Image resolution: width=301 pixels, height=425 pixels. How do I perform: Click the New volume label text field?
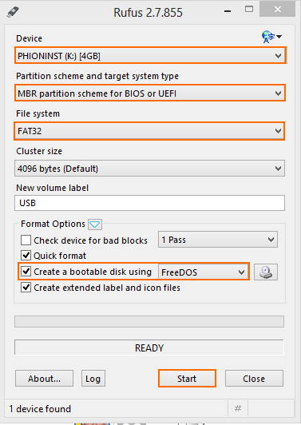coord(149,203)
